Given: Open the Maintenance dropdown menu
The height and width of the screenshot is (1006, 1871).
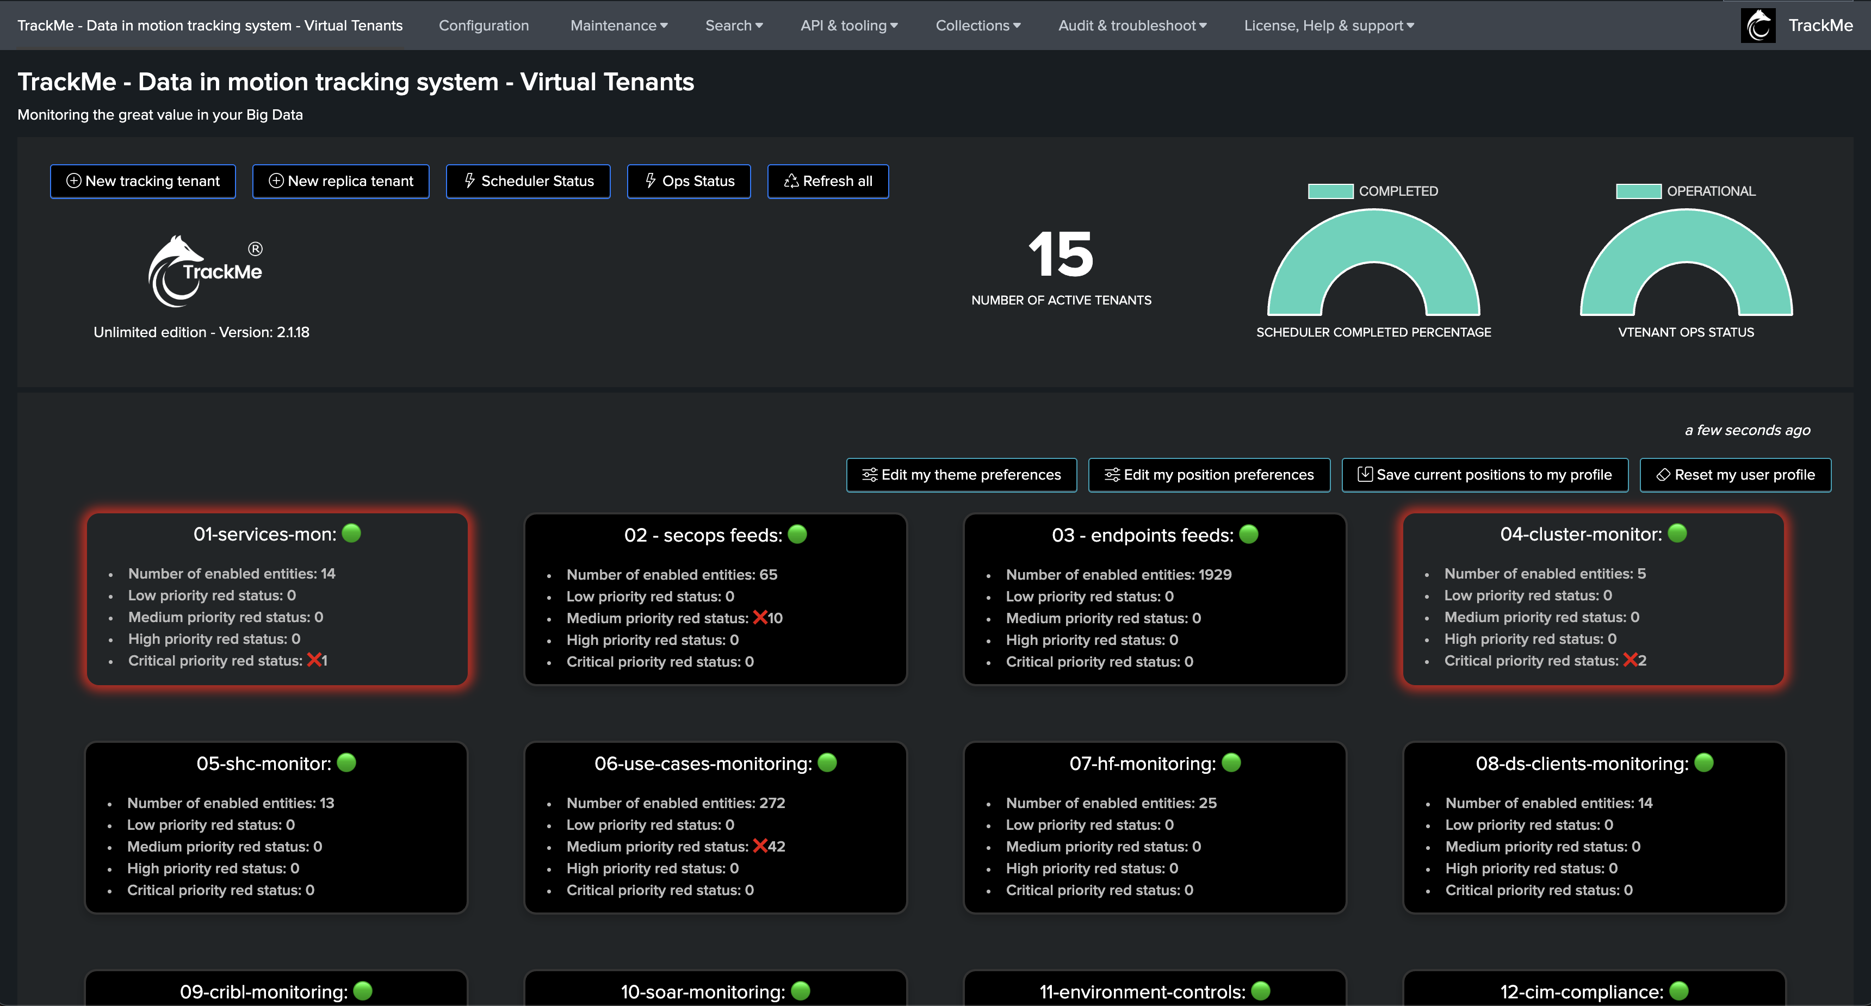Looking at the screenshot, I should coord(618,26).
